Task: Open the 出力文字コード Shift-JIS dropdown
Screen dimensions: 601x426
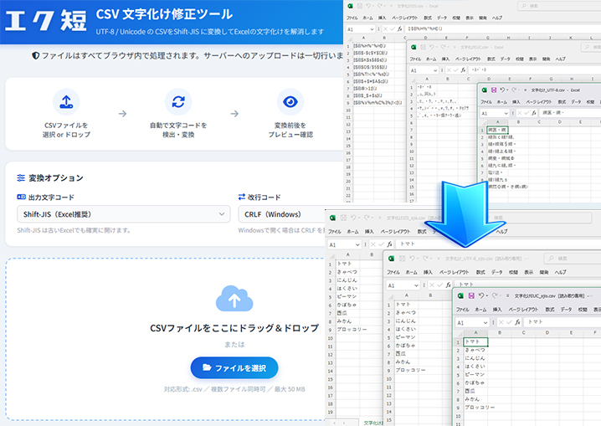Action: [123, 214]
